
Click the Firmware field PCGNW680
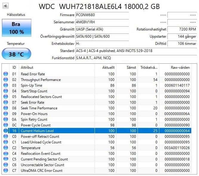(102, 15)
